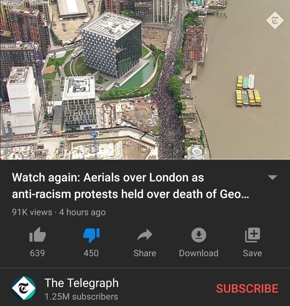
Task: Click the red progress bar start marker
Action: [x=1, y=159]
